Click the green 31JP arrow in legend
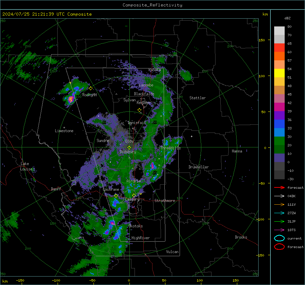 (x=279, y=221)
